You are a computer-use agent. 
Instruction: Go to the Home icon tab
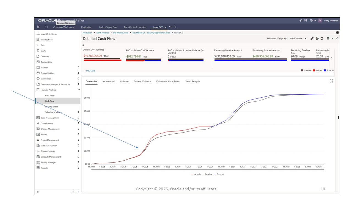tap(46, 27)
